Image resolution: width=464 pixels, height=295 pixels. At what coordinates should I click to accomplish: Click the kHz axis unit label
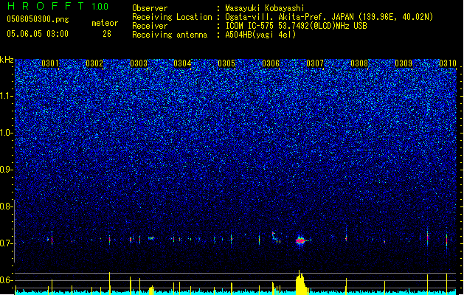point(7,60)
